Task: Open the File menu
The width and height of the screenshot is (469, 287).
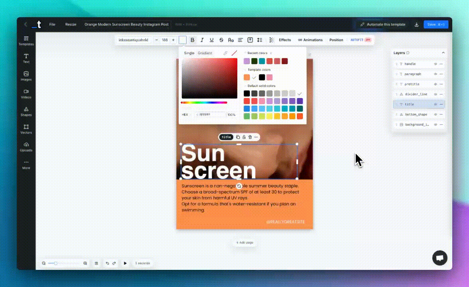Action: tap(52, 24)
